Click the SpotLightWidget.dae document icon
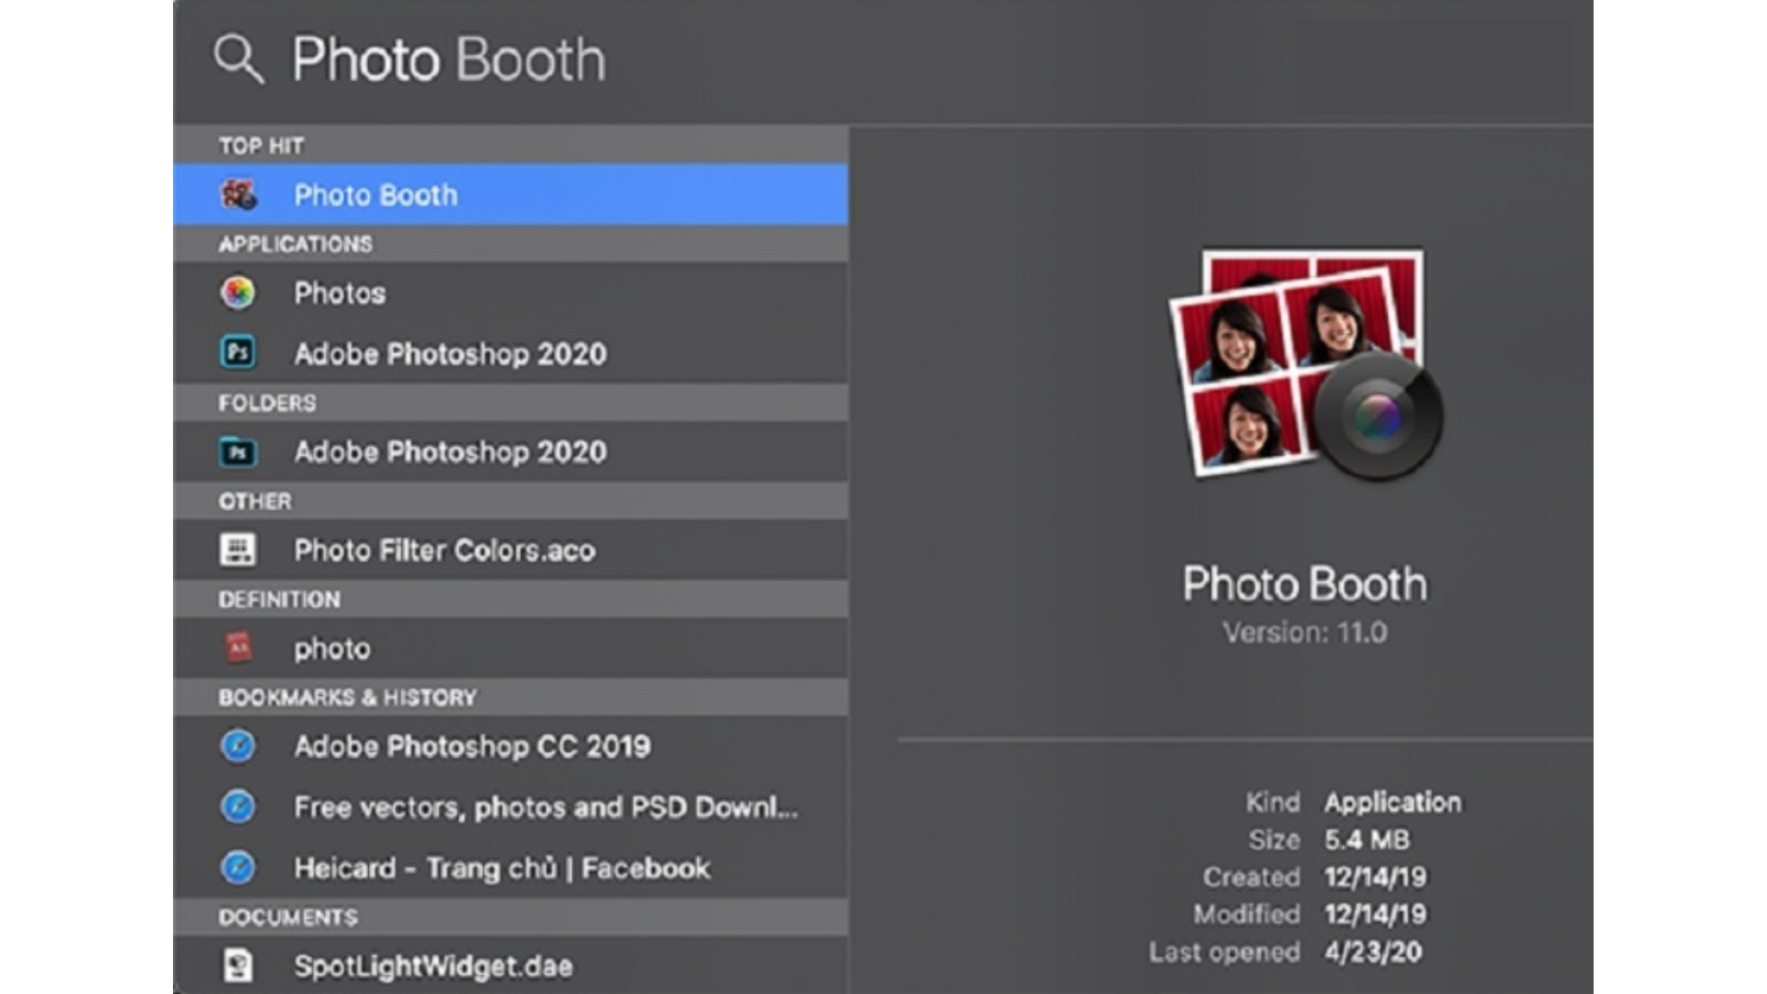The height and width of the screenshot is (994, 1767). pos(238,965)
